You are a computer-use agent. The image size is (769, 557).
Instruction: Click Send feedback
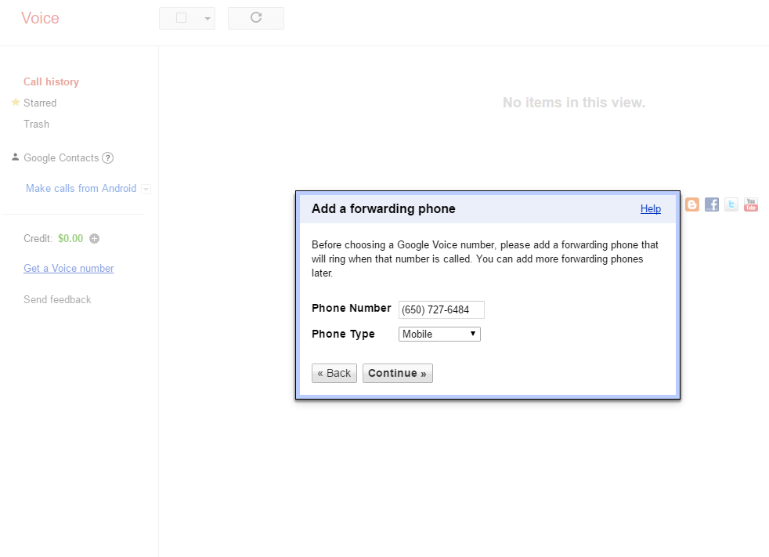pyautogui.click(x=57, y=300)
